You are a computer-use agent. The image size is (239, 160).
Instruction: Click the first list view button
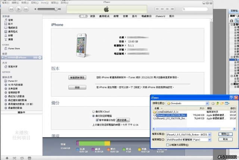157,9
